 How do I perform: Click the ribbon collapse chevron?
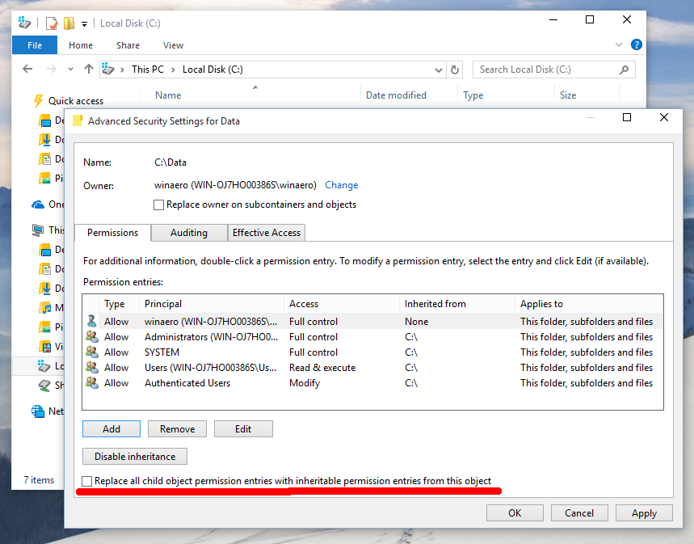(618, 44)
